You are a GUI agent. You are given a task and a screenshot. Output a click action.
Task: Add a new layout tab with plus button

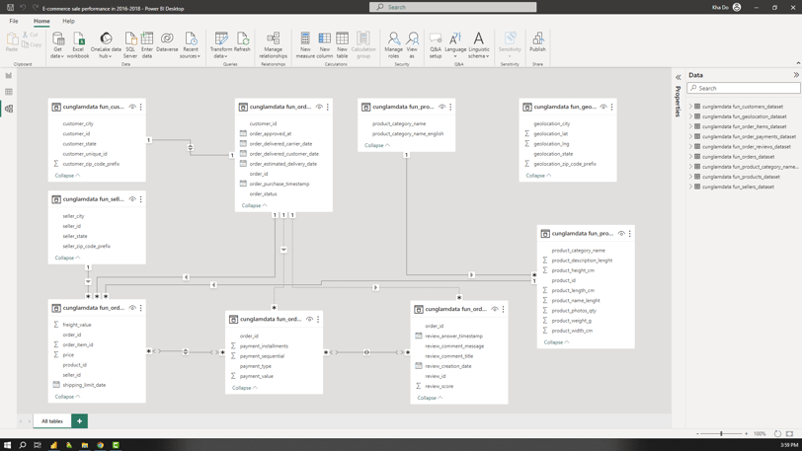(x=79, y=420)
